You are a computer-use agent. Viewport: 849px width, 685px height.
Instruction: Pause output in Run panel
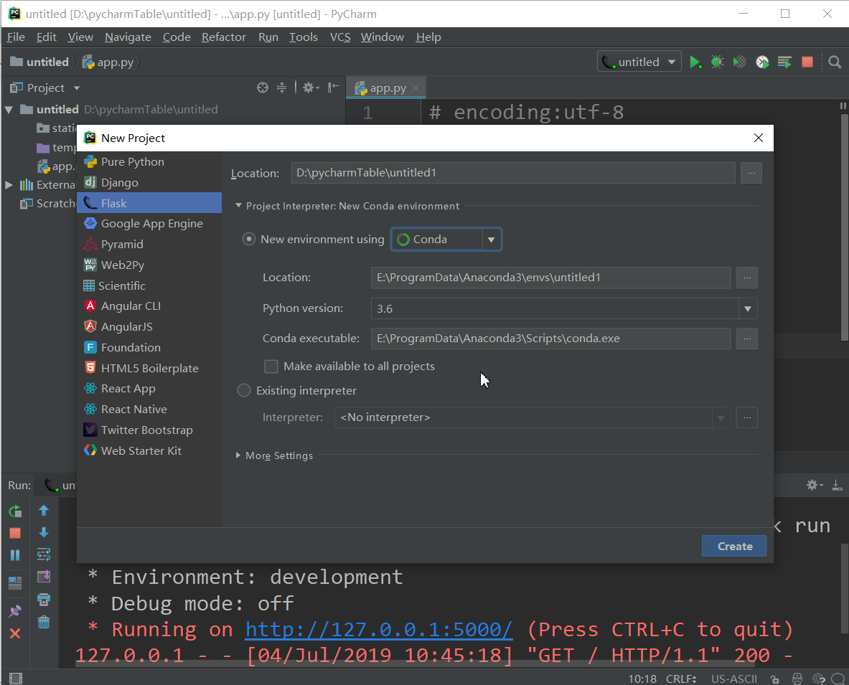click(15, 555)
